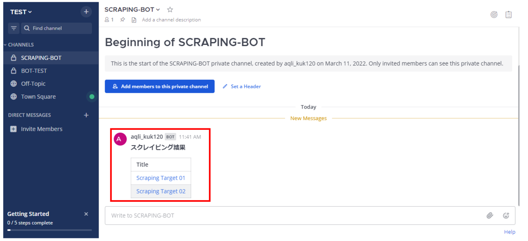The width and height of the screenshot is (528, 241).
Task: Close the Getting Started panel
Action: pyautogui.click(x=86, y=214)
